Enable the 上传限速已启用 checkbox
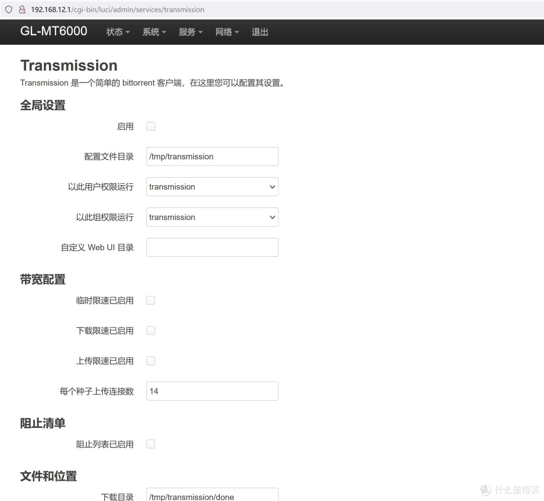The width and height of the screenshot is (544, 501). (150, 361)
